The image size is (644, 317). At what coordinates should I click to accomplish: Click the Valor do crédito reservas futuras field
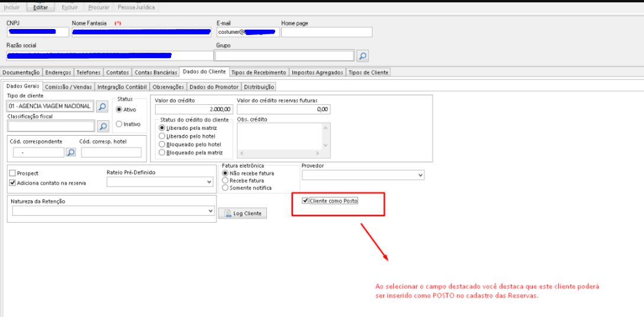pyautogui.click(x=284, y=110)
